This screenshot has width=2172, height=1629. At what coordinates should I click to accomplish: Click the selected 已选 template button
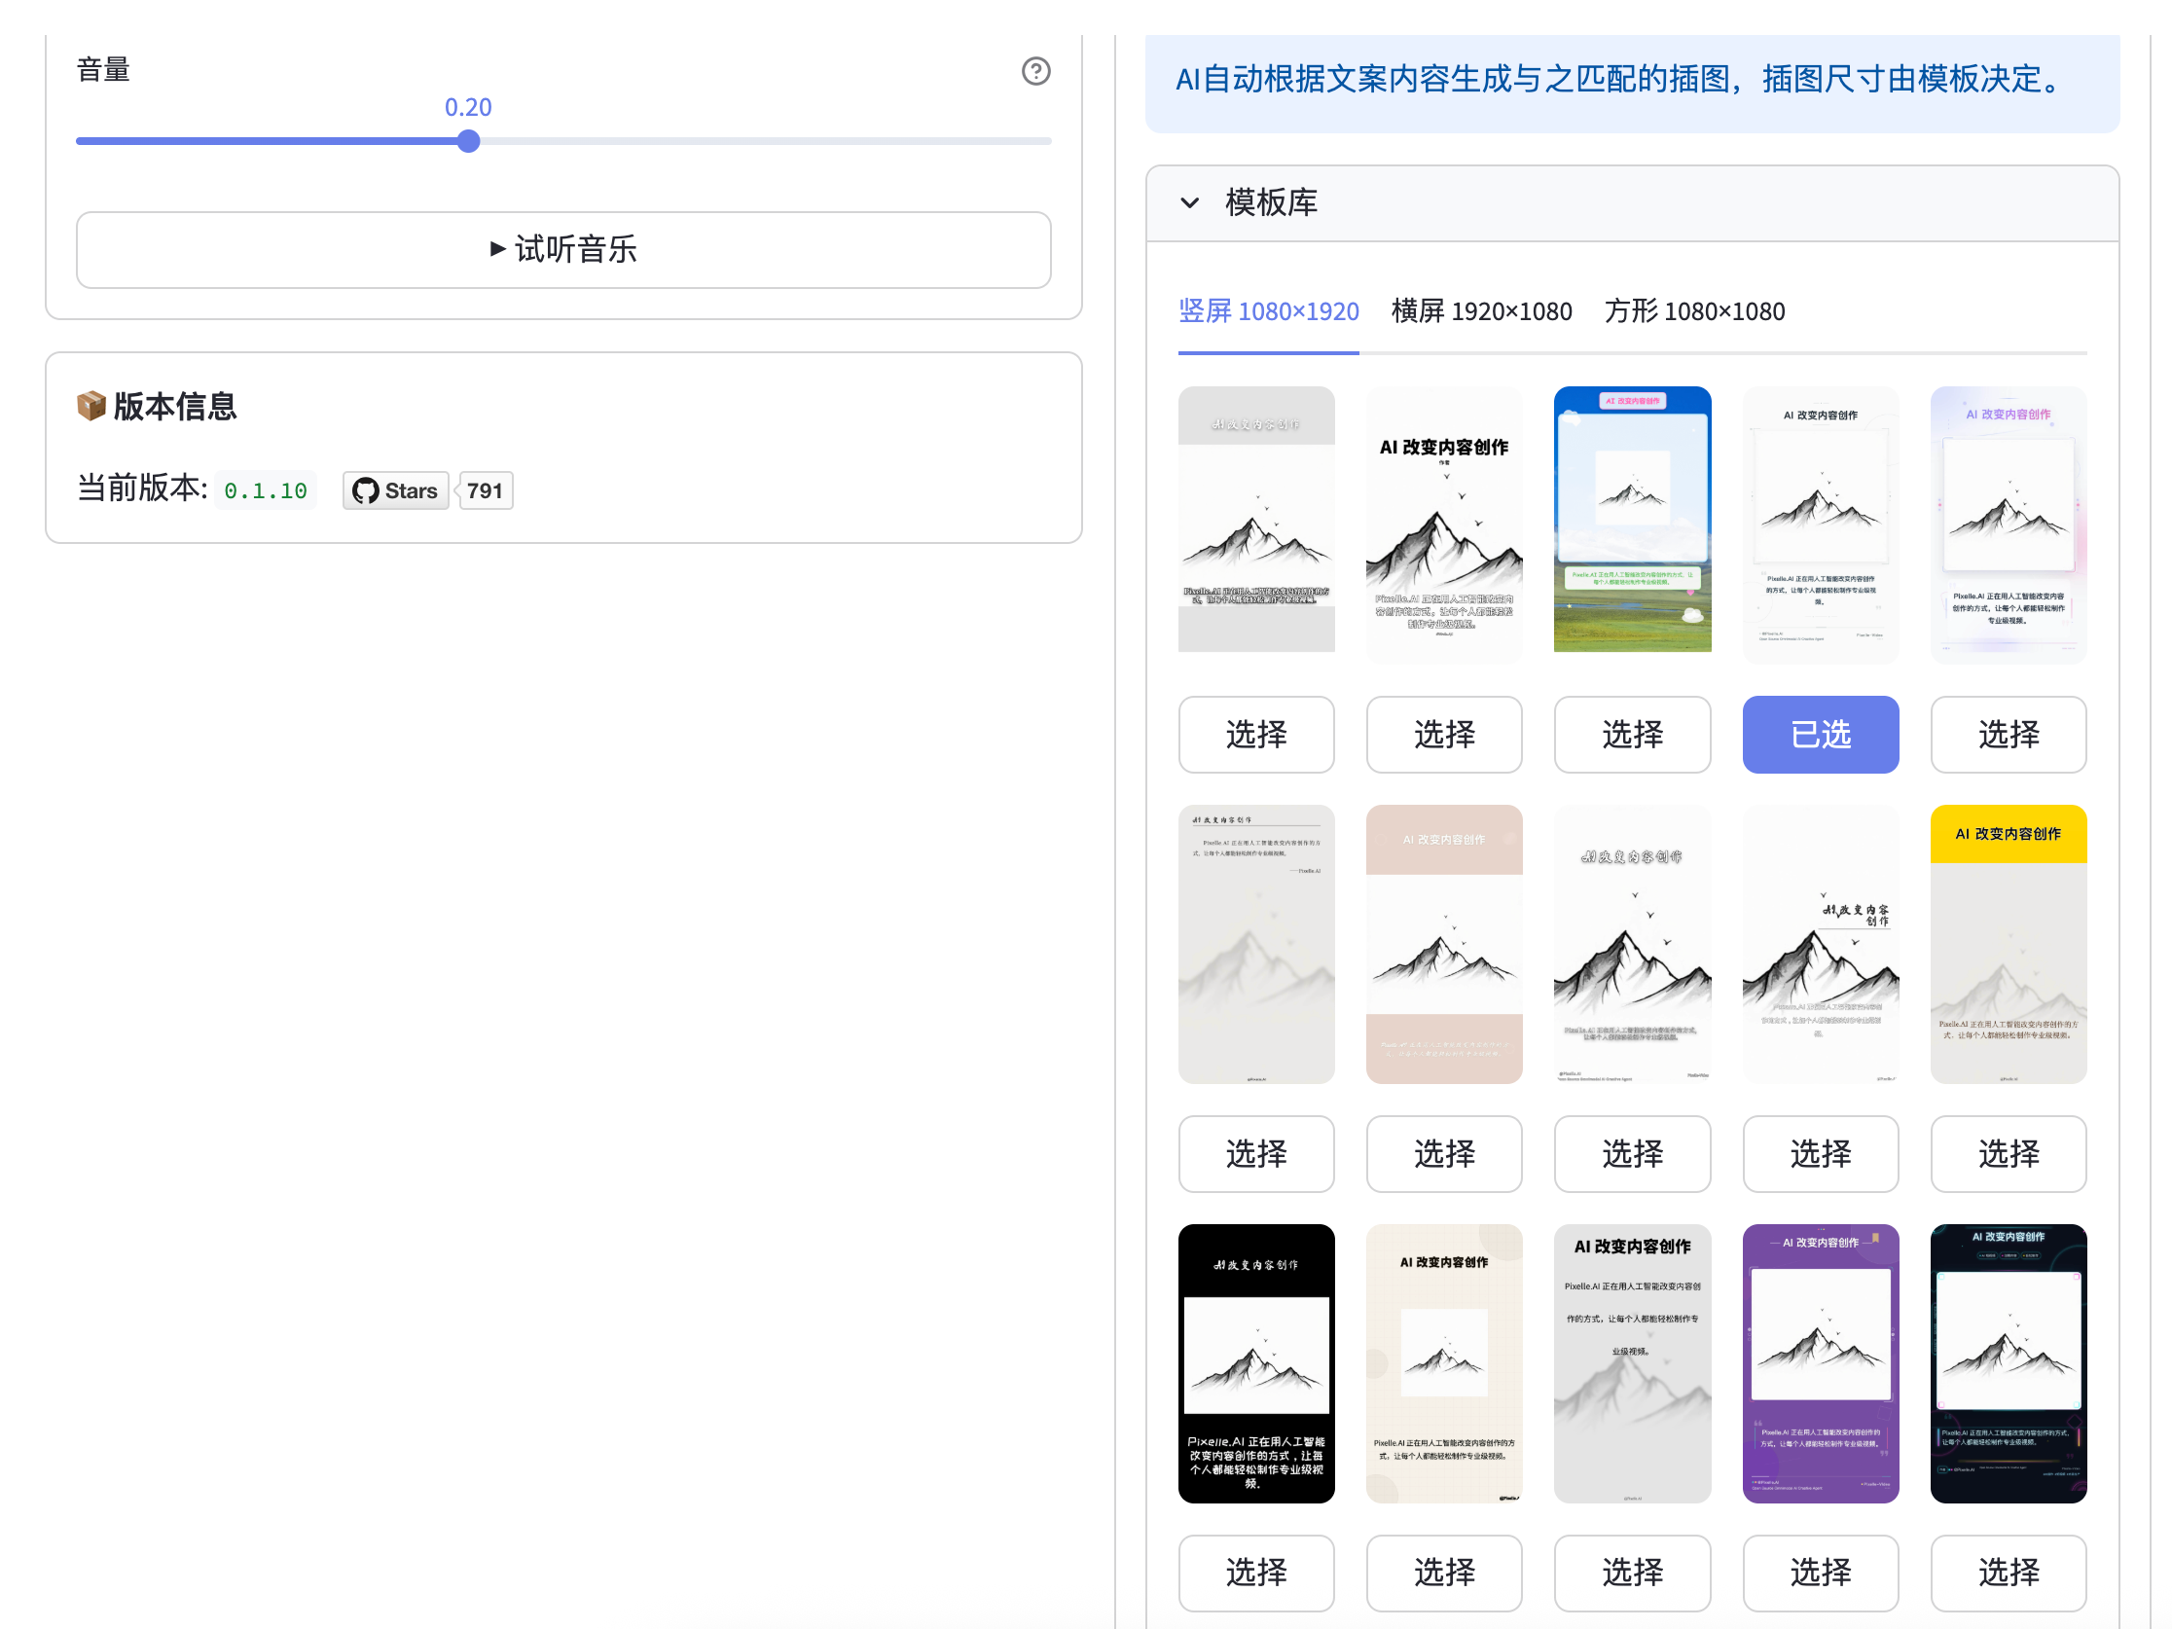tap(1820, 734)
